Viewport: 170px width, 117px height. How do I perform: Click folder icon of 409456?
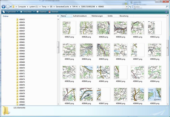(17, 28)
